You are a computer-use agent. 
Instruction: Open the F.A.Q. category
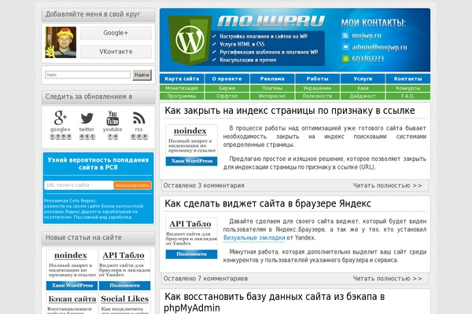[x=407, y=96]
